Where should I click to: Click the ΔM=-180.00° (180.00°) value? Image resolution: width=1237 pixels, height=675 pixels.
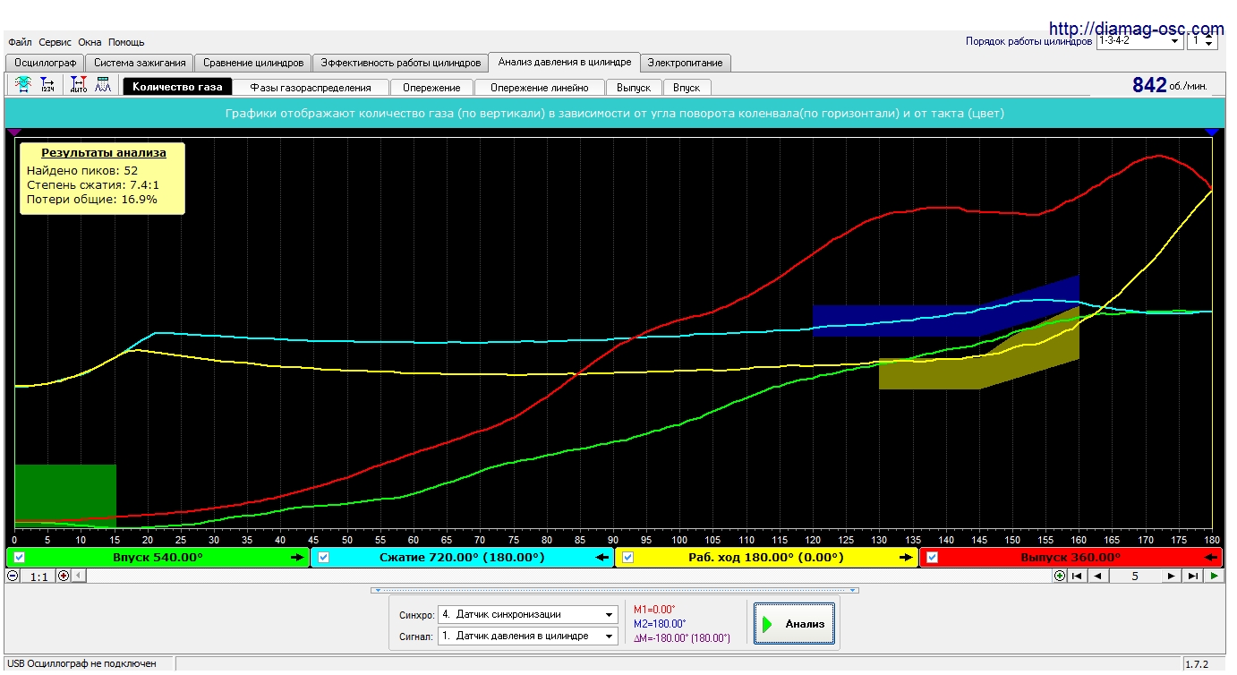click(x=682, y=637)
